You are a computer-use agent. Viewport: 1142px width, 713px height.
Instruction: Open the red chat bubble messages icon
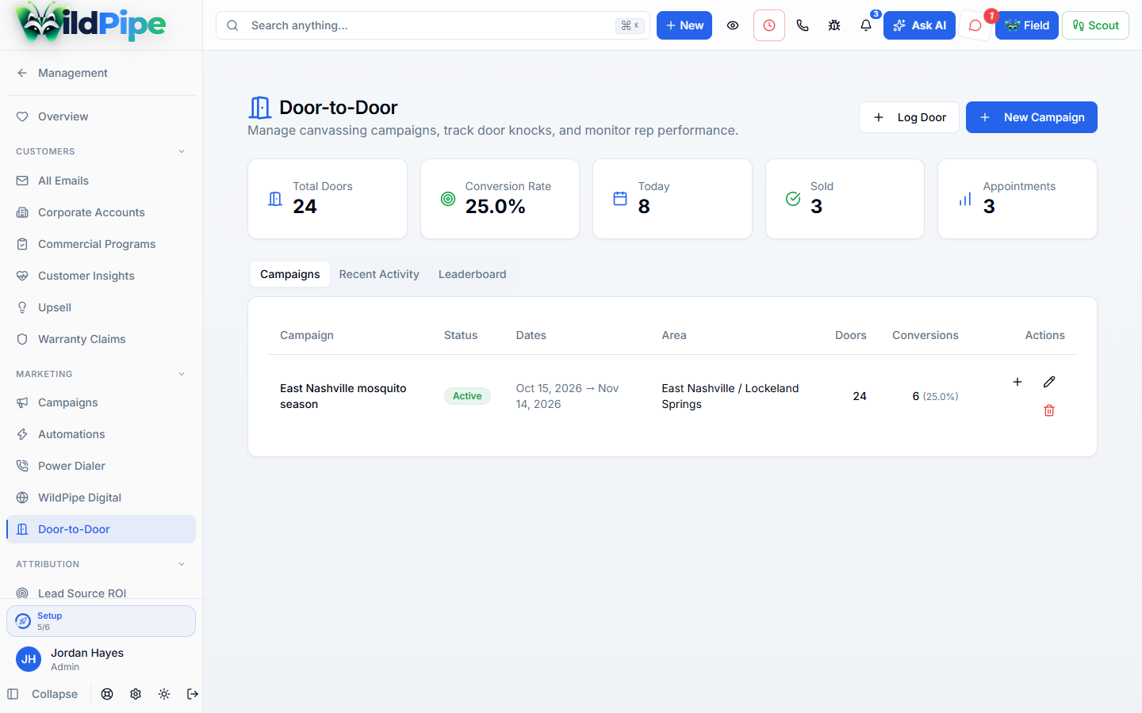(x=975, y=25)
